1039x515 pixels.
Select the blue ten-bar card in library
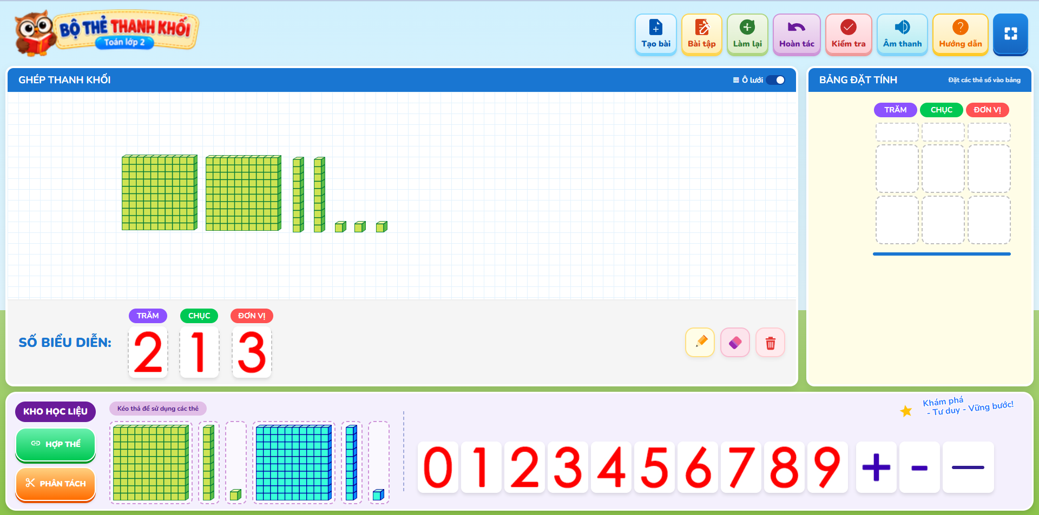pos(352,463)
